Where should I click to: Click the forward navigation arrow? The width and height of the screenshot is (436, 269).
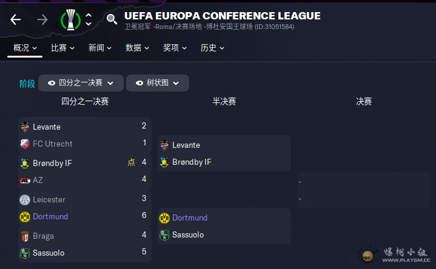point(42,20)
